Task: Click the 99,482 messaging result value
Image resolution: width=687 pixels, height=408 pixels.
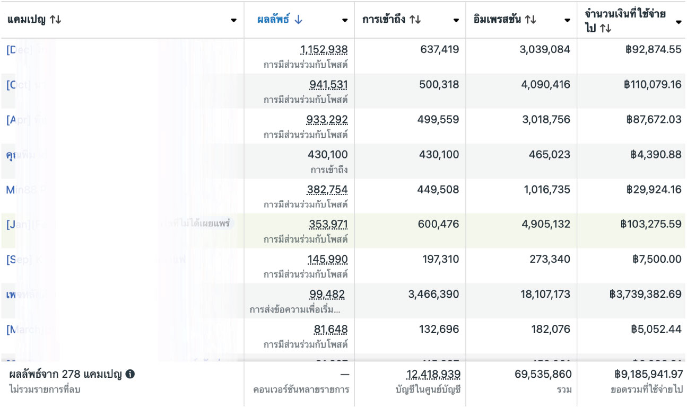Action: coord(327,295)
